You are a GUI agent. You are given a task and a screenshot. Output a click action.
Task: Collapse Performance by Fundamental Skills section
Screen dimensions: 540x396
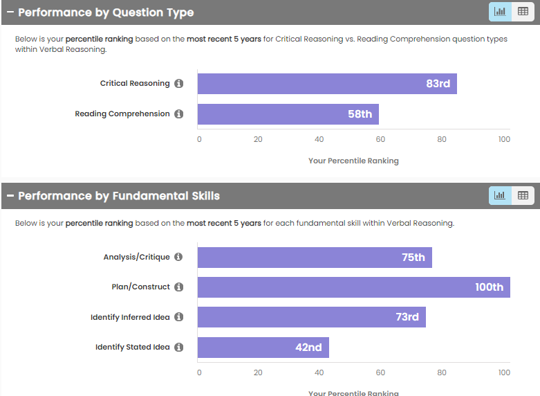coord(10,196)
